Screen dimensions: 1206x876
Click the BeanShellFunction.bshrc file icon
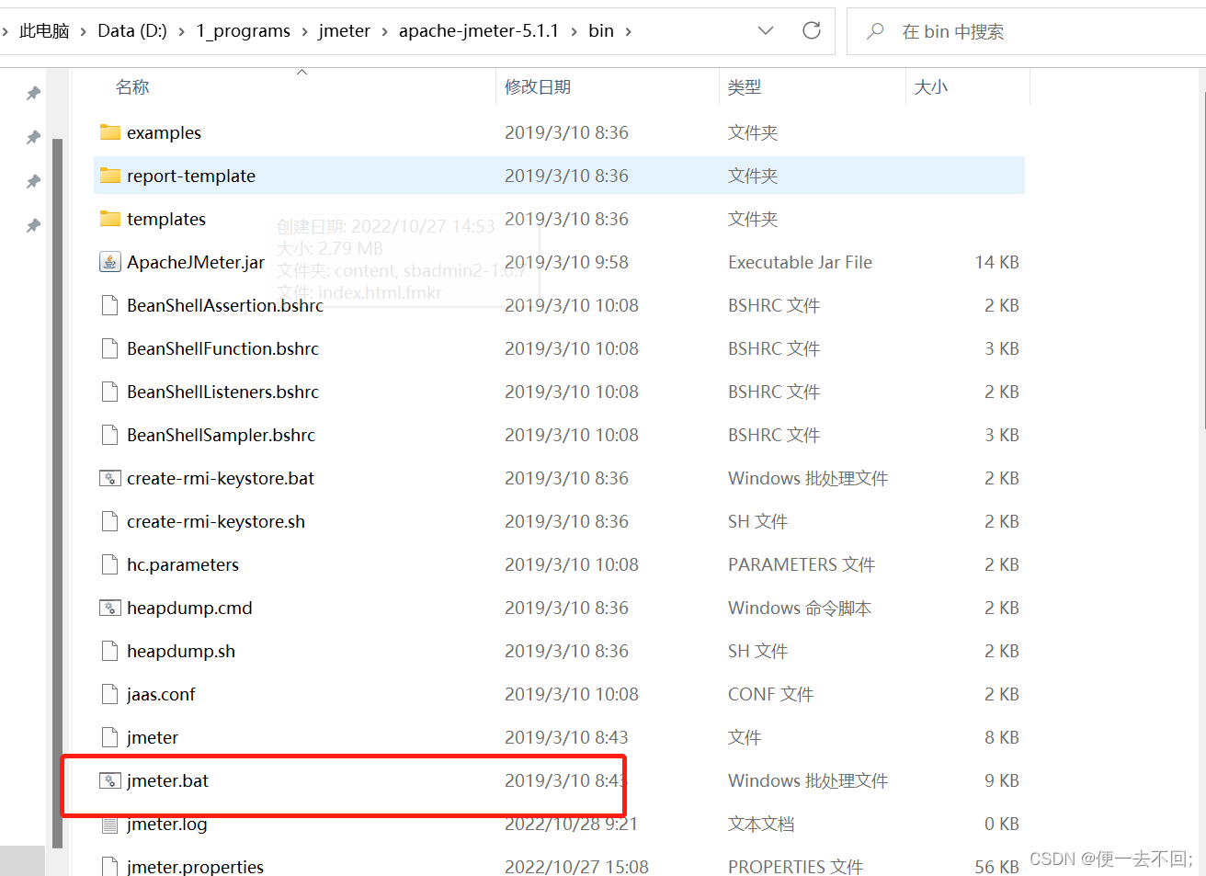[x=110, y=348]
